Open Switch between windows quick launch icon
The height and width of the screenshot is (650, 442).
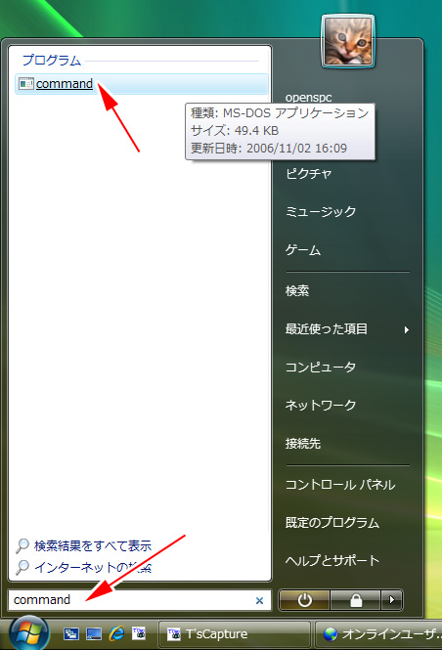pos(71,633)
